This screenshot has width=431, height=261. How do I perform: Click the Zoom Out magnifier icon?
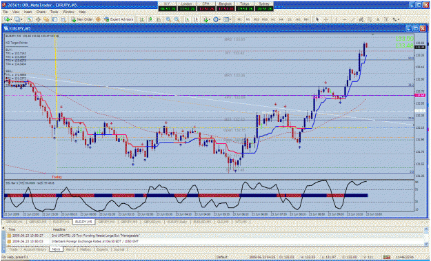point(177,19)
